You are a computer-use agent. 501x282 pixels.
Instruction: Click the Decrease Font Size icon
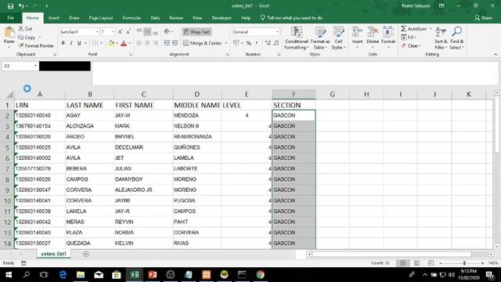coord(128,31)
